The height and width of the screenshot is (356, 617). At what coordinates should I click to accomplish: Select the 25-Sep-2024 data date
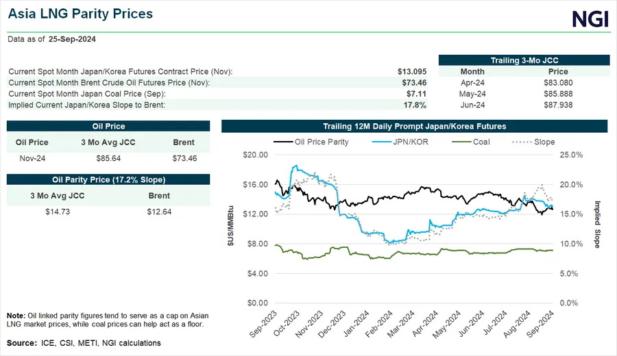click(72, 39)
